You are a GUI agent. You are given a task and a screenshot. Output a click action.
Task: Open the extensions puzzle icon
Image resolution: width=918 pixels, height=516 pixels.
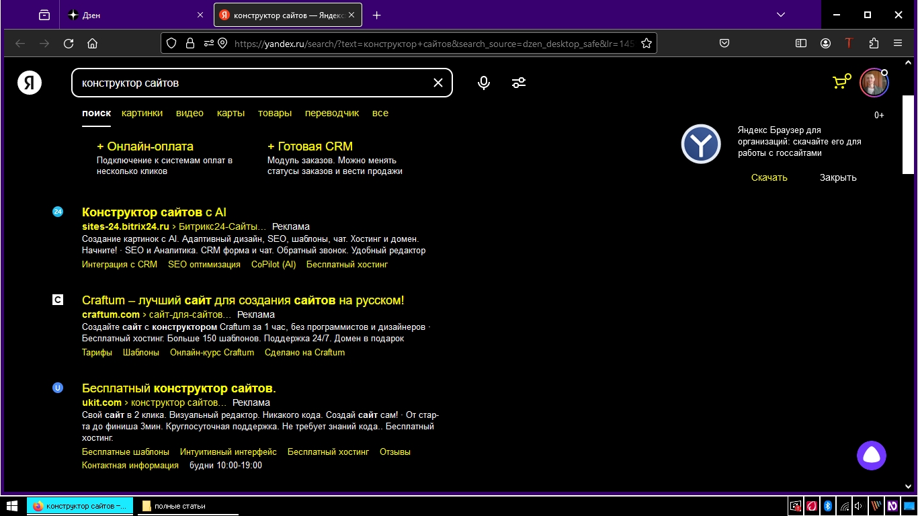(x=874, y=43)
